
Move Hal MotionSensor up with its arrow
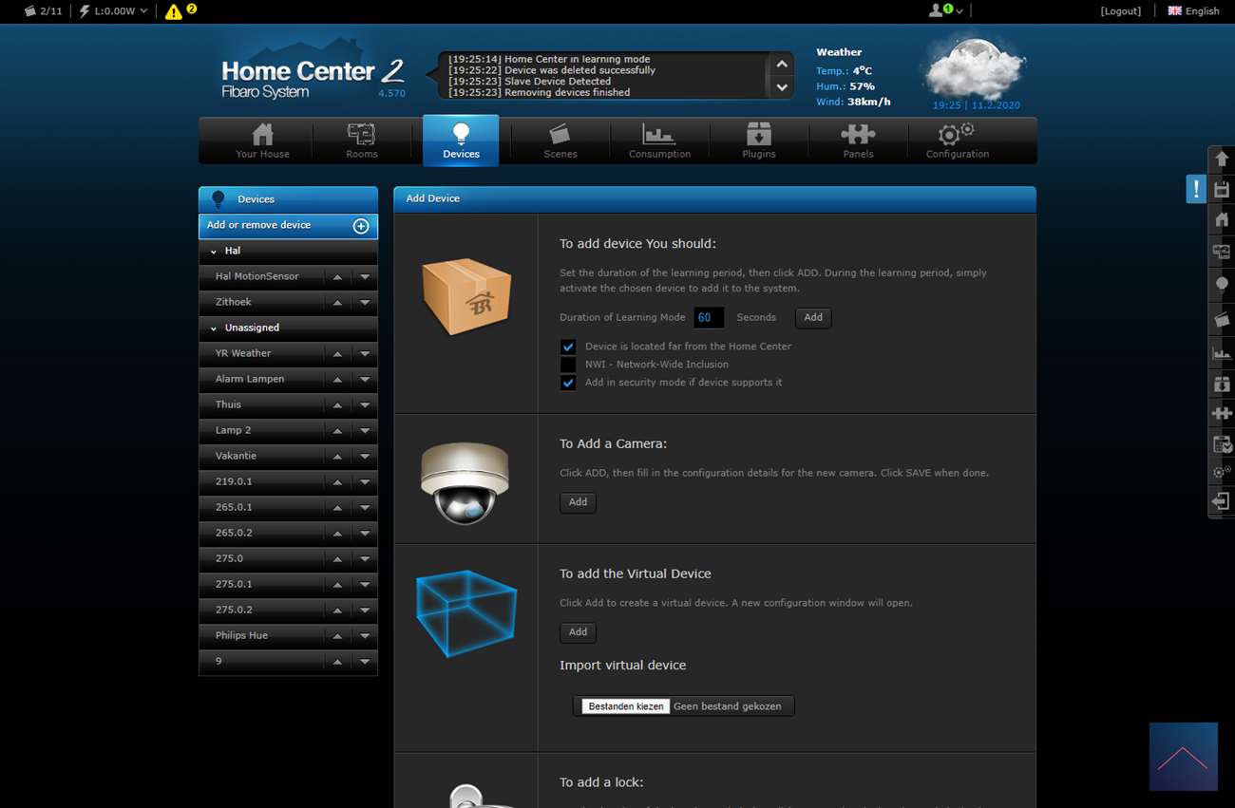pos(337,277)
